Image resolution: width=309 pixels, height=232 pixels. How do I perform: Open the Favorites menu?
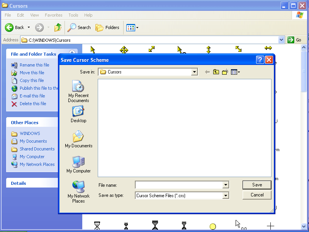point(53,15)
